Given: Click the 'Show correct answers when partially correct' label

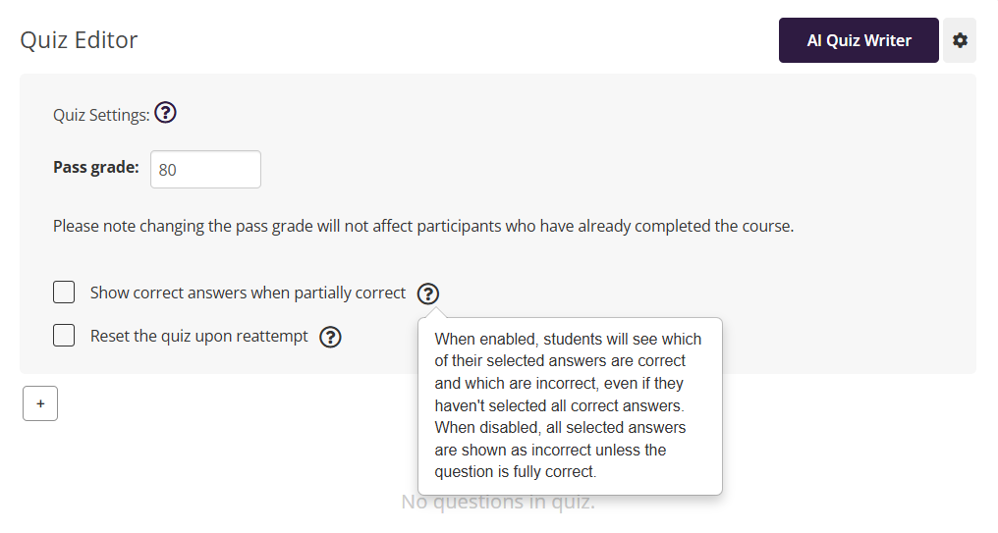Looking at the screenshot, I should click(248, 293).
